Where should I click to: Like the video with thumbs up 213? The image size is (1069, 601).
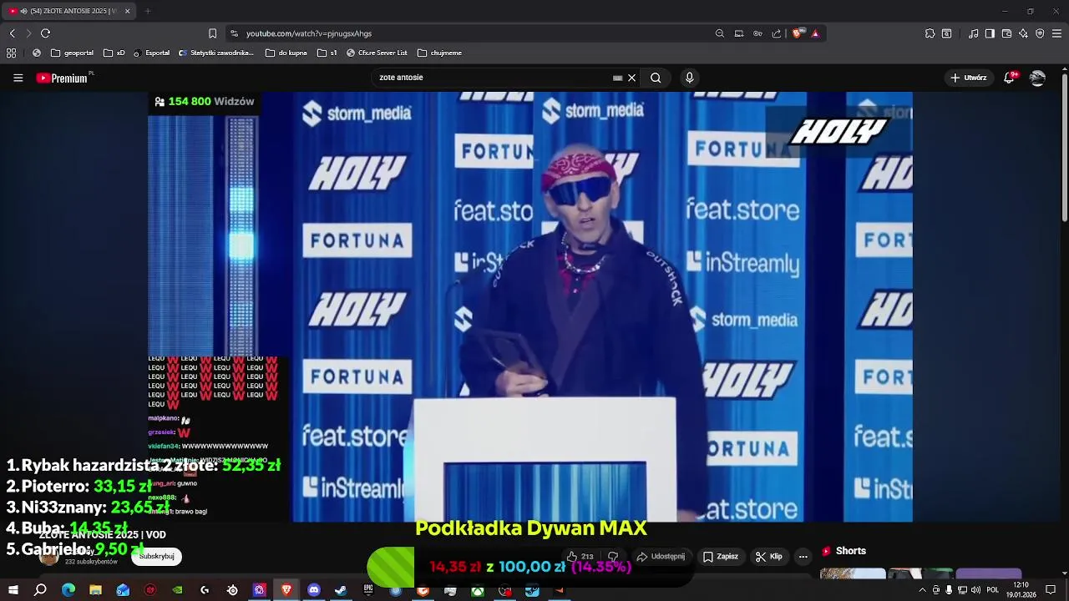click(x=580, y=557)
